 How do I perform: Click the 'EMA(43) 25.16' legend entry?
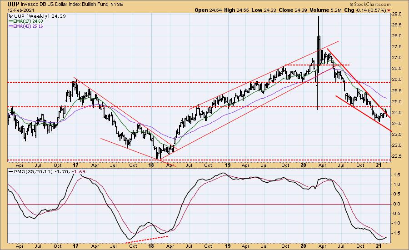[28, 26]
